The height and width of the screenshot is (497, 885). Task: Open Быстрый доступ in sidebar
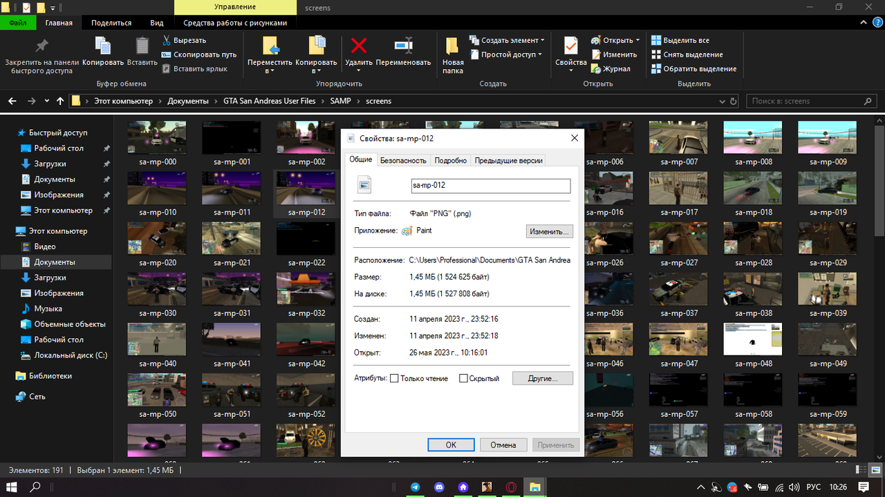[58, 133]
